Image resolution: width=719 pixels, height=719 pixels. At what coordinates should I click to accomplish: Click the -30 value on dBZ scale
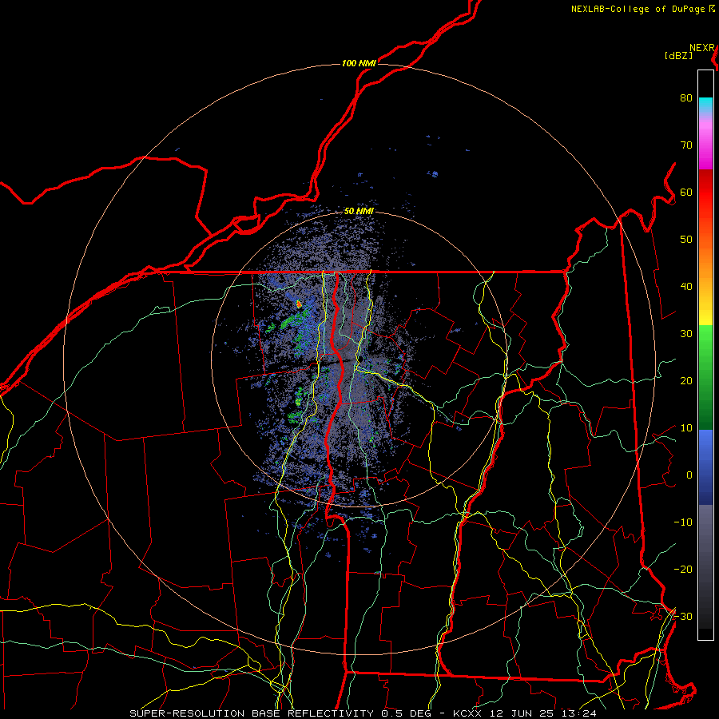point(683,616)
